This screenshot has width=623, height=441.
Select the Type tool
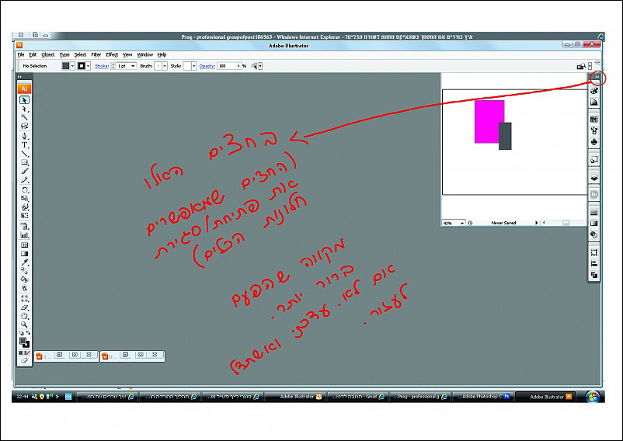(25, 145)
